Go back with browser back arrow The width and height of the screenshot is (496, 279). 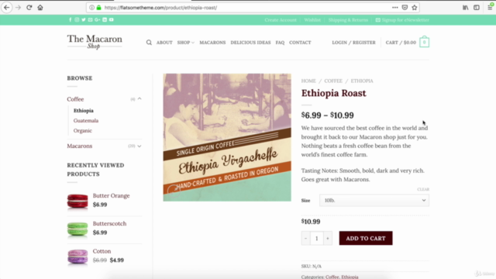7,7
